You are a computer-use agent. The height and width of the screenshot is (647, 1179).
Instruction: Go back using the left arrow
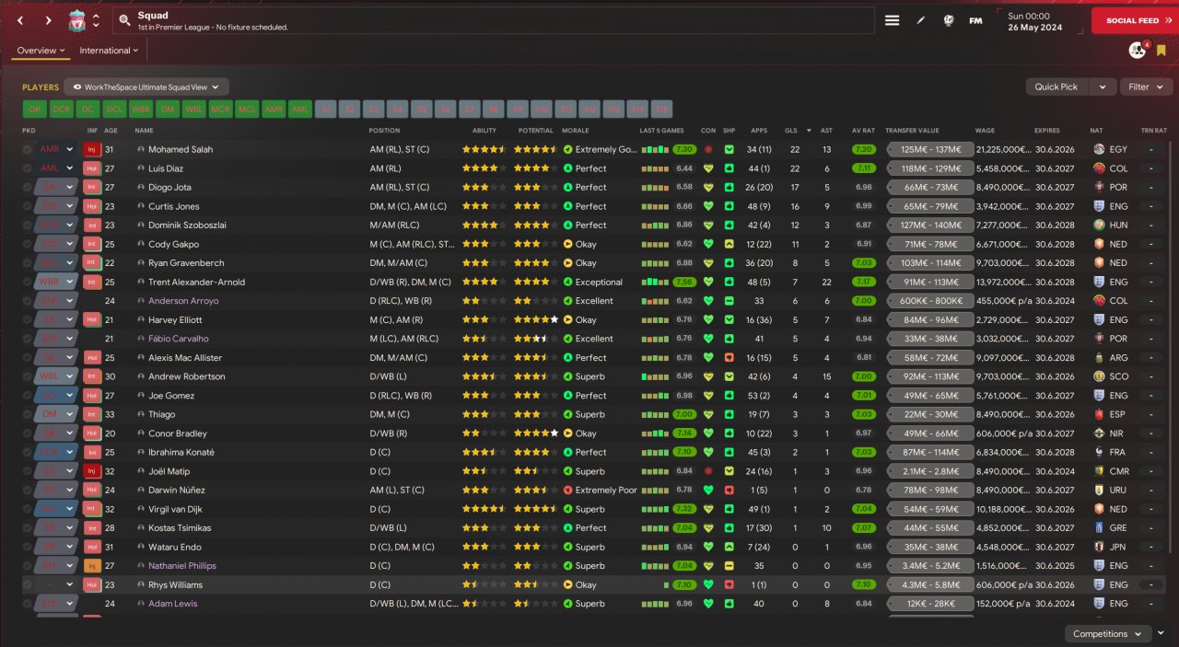click(x=20, y=20)
